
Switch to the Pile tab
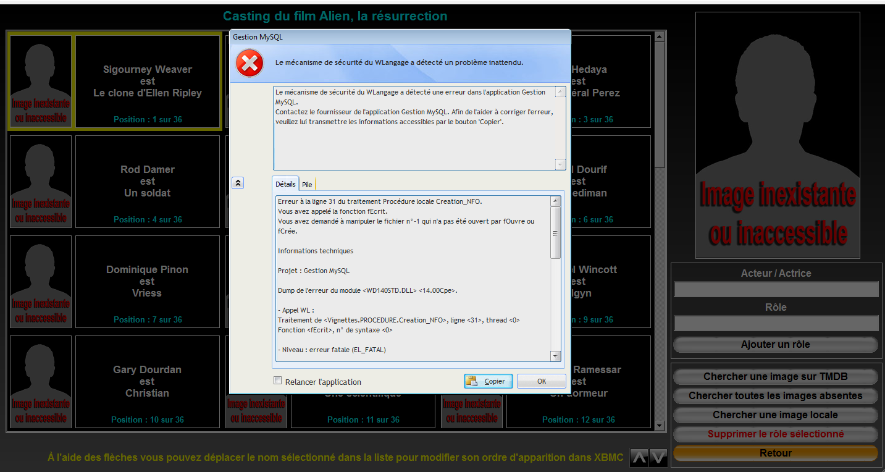[x=307, y=184]
